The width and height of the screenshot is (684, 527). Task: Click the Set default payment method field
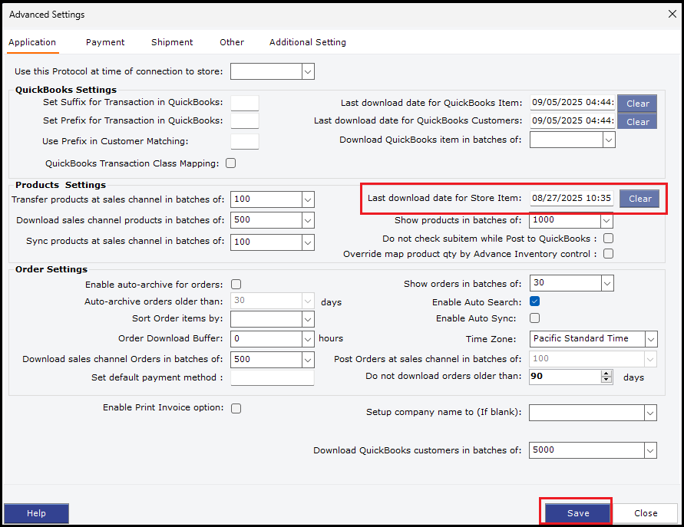tap(272, 377)
